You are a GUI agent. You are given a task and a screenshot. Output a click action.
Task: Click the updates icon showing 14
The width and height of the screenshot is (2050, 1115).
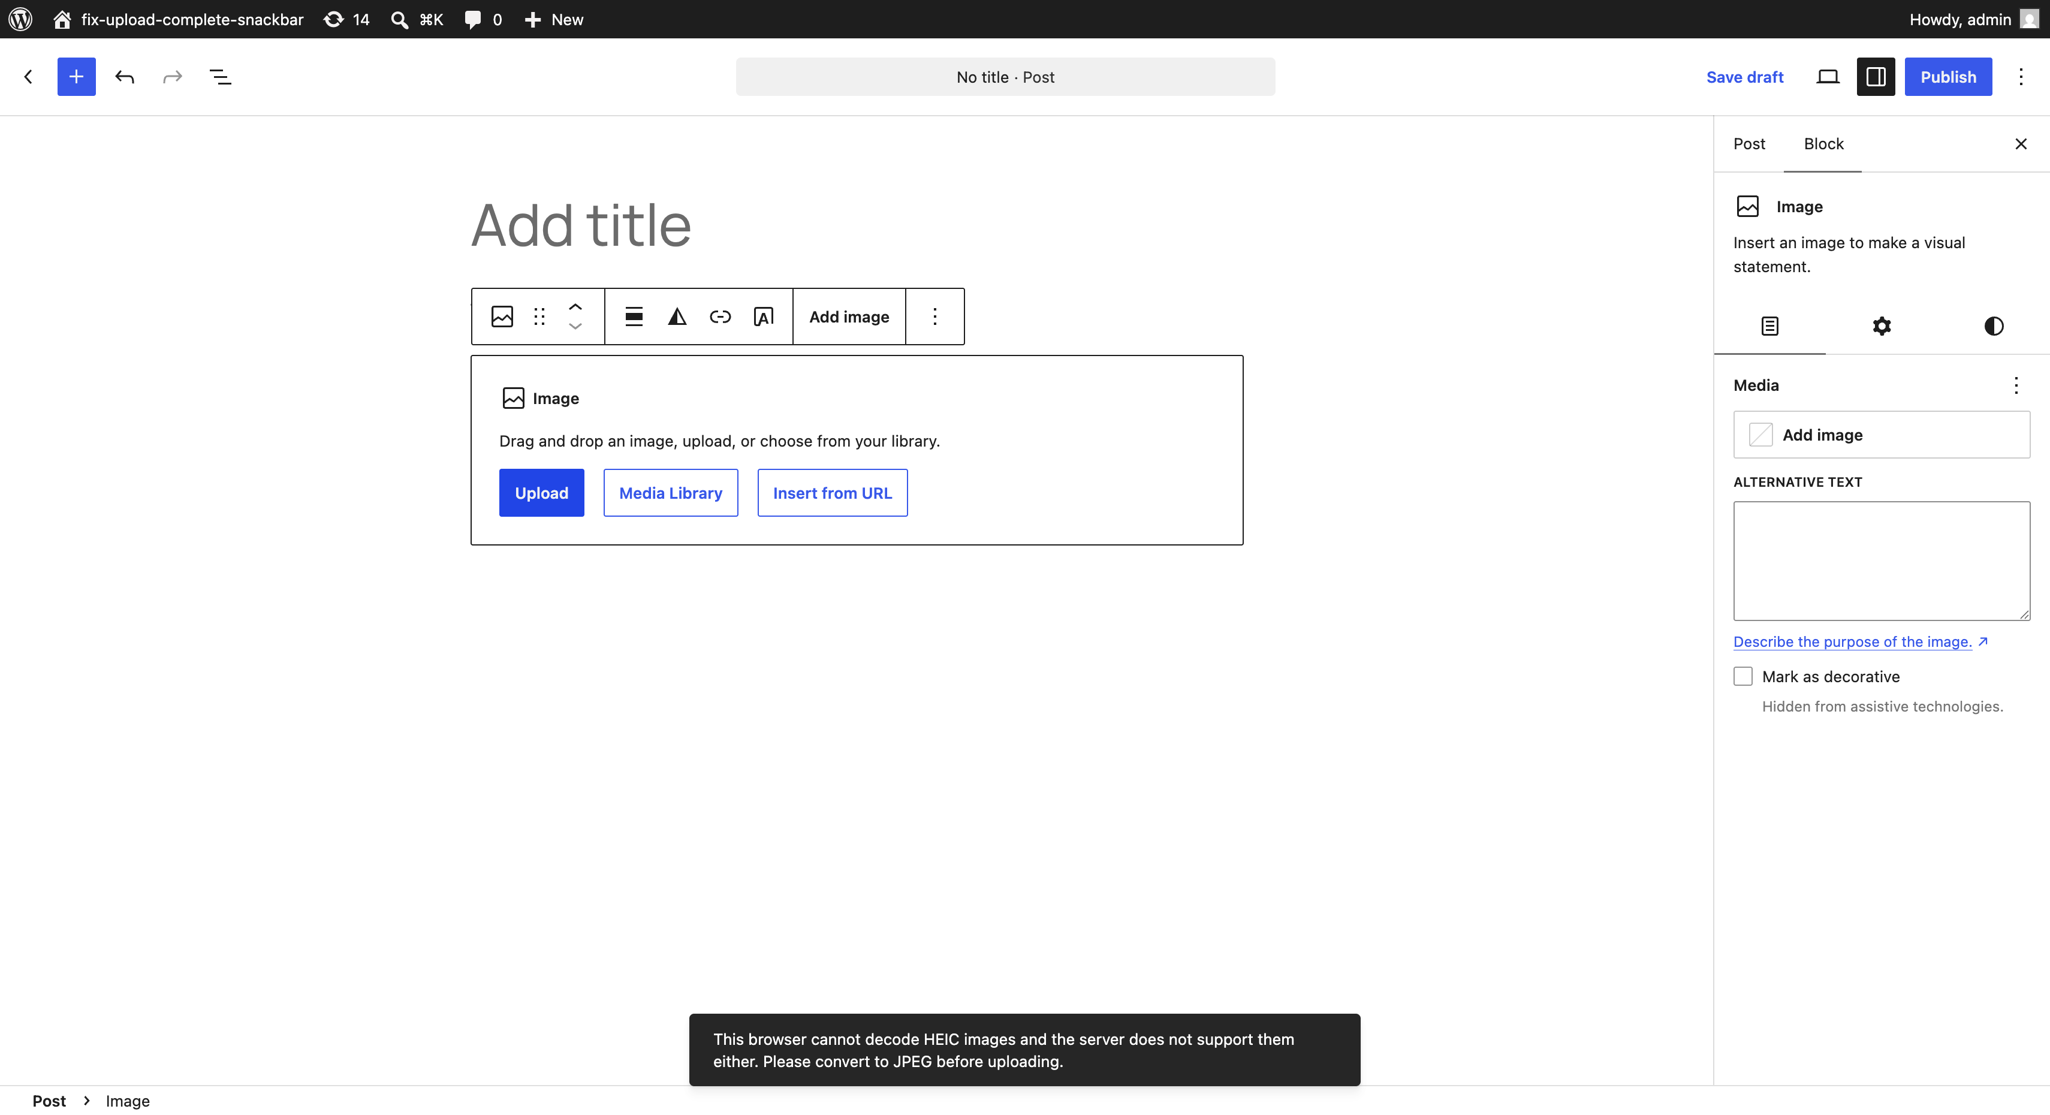point(346,19)
